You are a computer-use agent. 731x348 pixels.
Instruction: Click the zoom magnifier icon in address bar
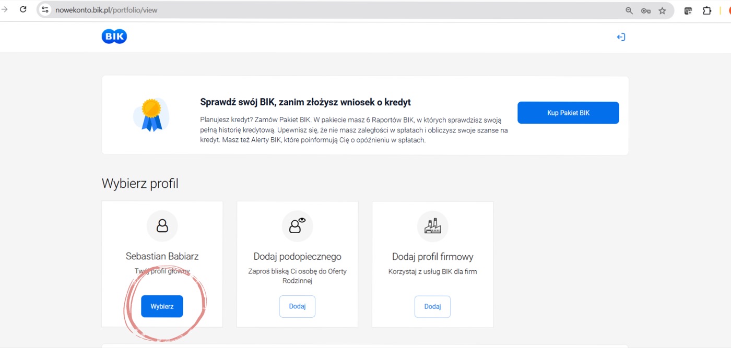(629, 10)
